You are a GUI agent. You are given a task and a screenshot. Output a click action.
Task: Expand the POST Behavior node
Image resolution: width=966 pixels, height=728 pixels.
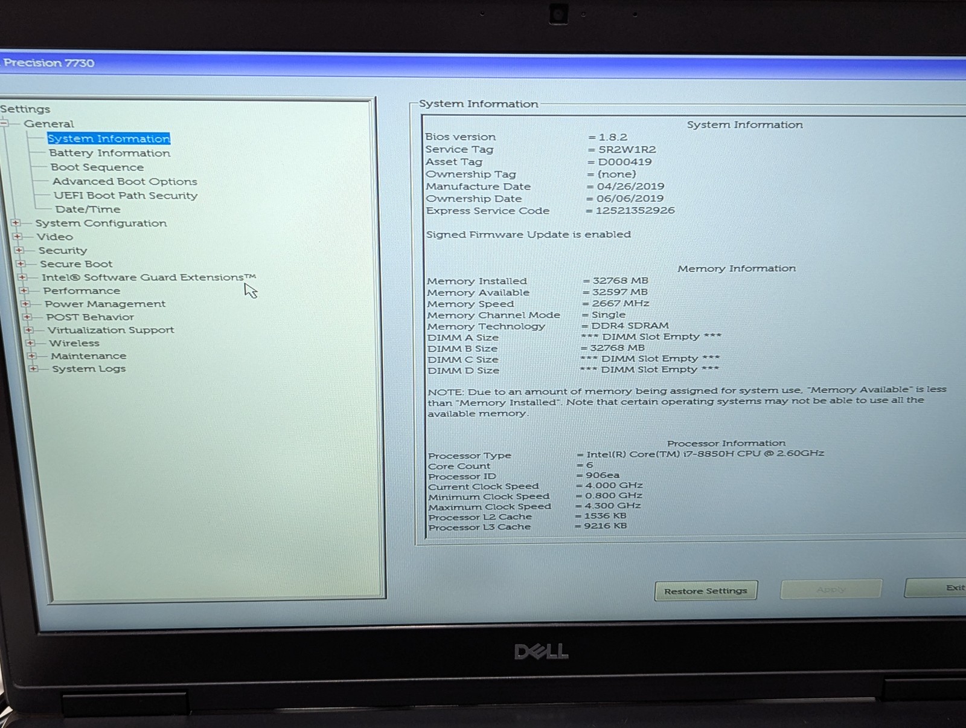click(27, 317)
